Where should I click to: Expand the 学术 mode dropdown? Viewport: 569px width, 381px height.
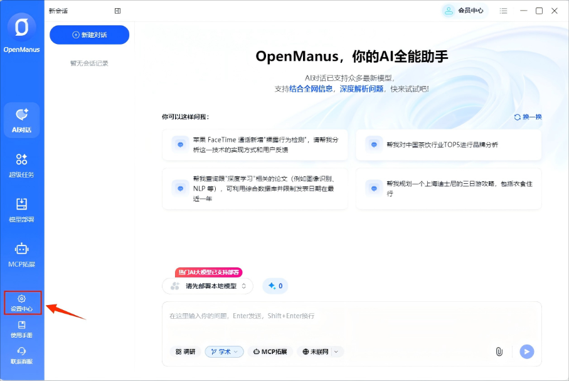pos(235,352)
